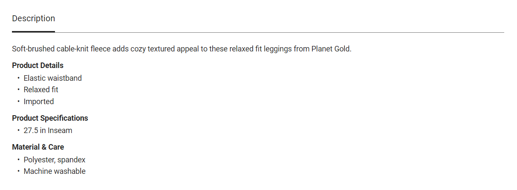Click the "Polyester, spandex" material item
This screenshot has height=190, width=517.
(x=55, y=160)
